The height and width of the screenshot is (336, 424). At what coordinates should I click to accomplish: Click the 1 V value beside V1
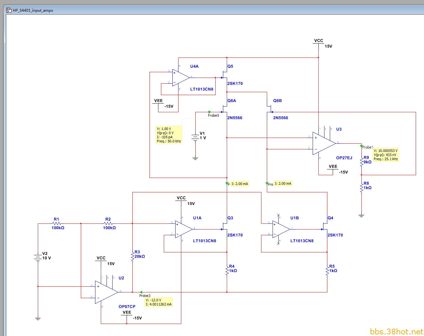pyautogui.click(x=203, y=138)
